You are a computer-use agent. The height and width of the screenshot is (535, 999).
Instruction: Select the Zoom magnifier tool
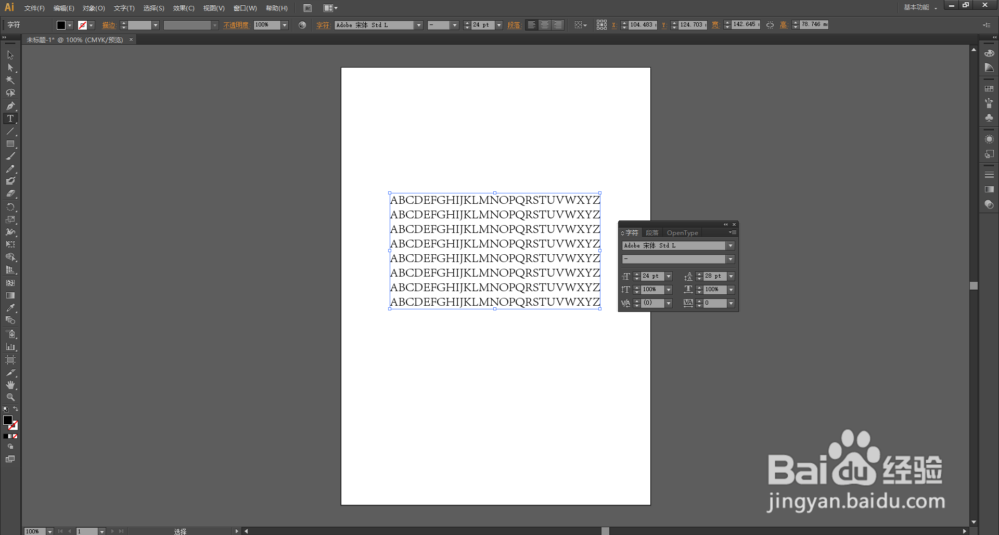(10, 397)
